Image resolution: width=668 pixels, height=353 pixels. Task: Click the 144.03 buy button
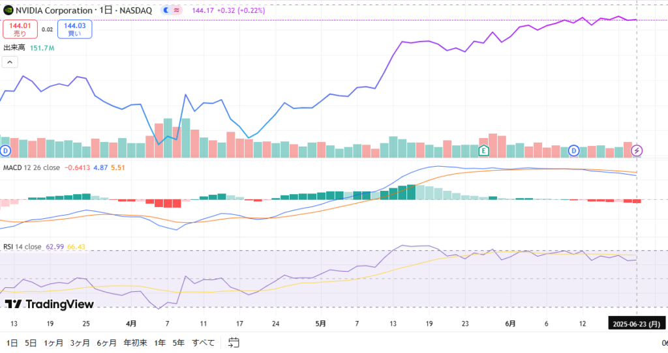(74, 29)
